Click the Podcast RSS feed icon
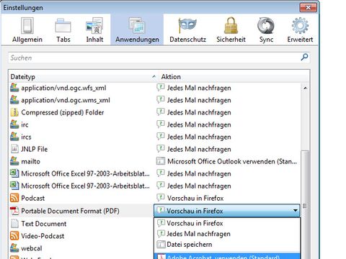This screenshot has height=259, width=346. (x=14, y=198)
